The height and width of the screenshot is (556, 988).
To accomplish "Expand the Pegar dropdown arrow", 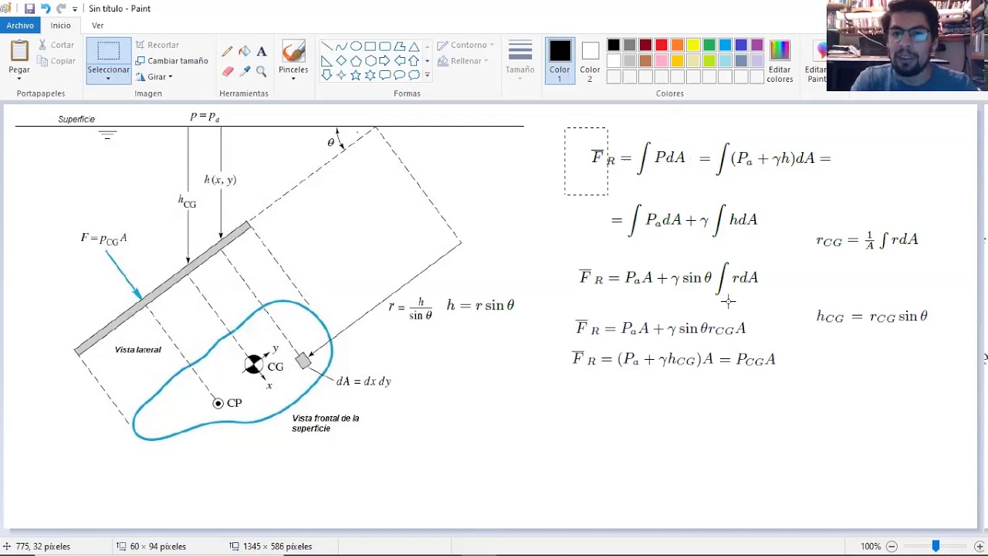I will click(x=19, y=79).
